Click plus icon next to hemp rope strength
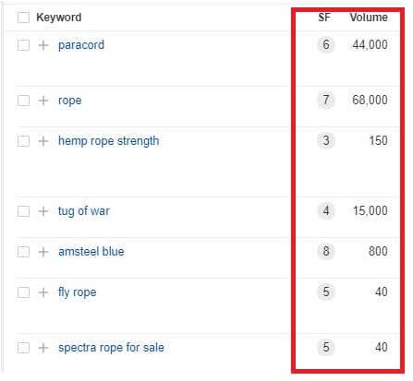 point(43,141)
